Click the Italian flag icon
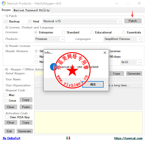The width and height of the screenshot is (145, 141). point(68,138)
